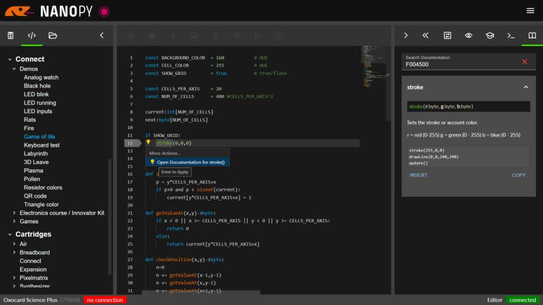543x305 pixels.
Task: Open the terminal console icon
Action: pyautogui.click(x=511, y=35)
